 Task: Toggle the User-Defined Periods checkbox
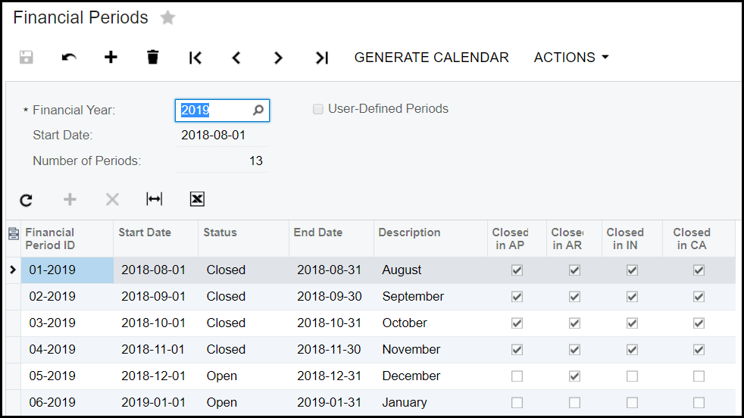pos(318,110)
